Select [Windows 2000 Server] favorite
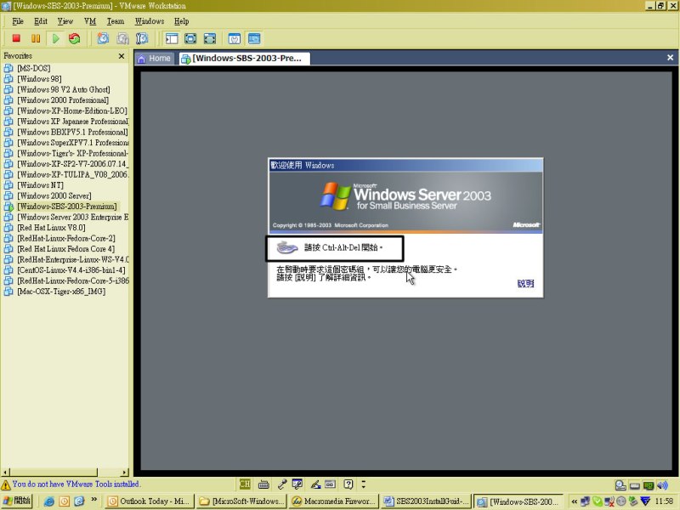680x510 pixels. coord(54,196)
